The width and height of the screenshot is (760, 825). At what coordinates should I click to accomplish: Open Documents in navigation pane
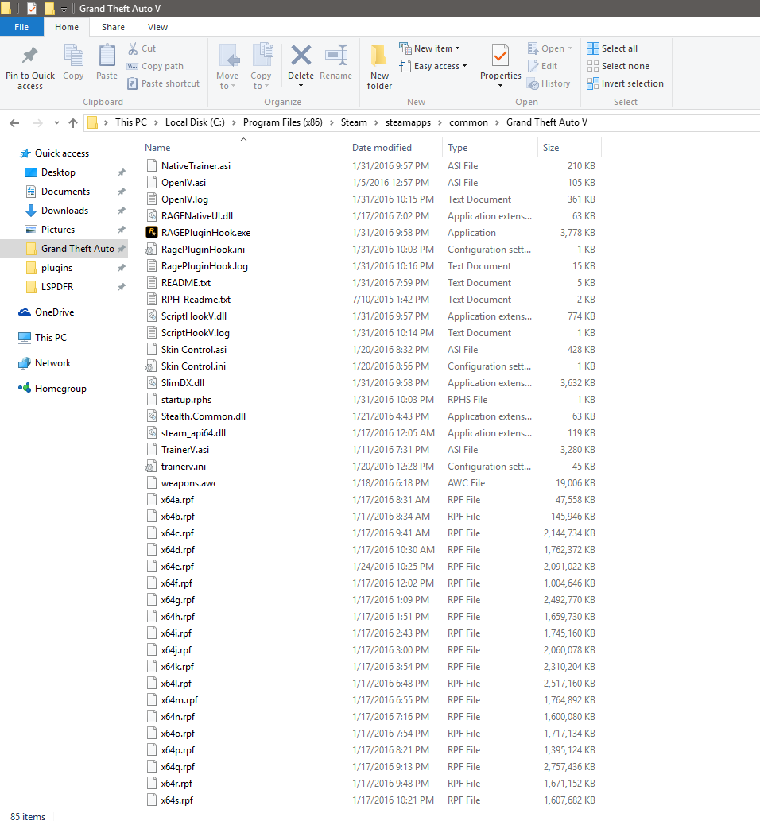click(65, 192)
